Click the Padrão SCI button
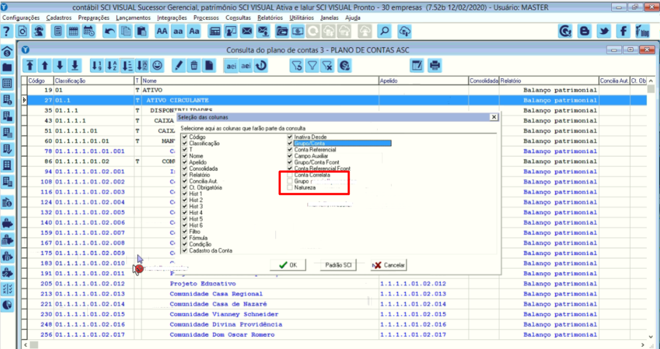This screenshot has width=660, height=349. (339, 265)
